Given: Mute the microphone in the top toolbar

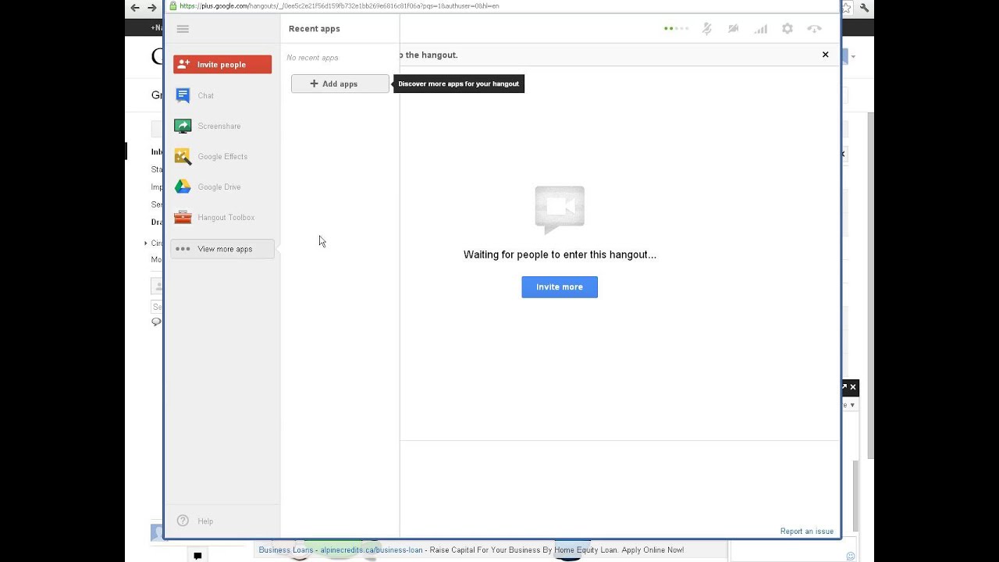Looking at the screenshot, I should coord(706,29).
